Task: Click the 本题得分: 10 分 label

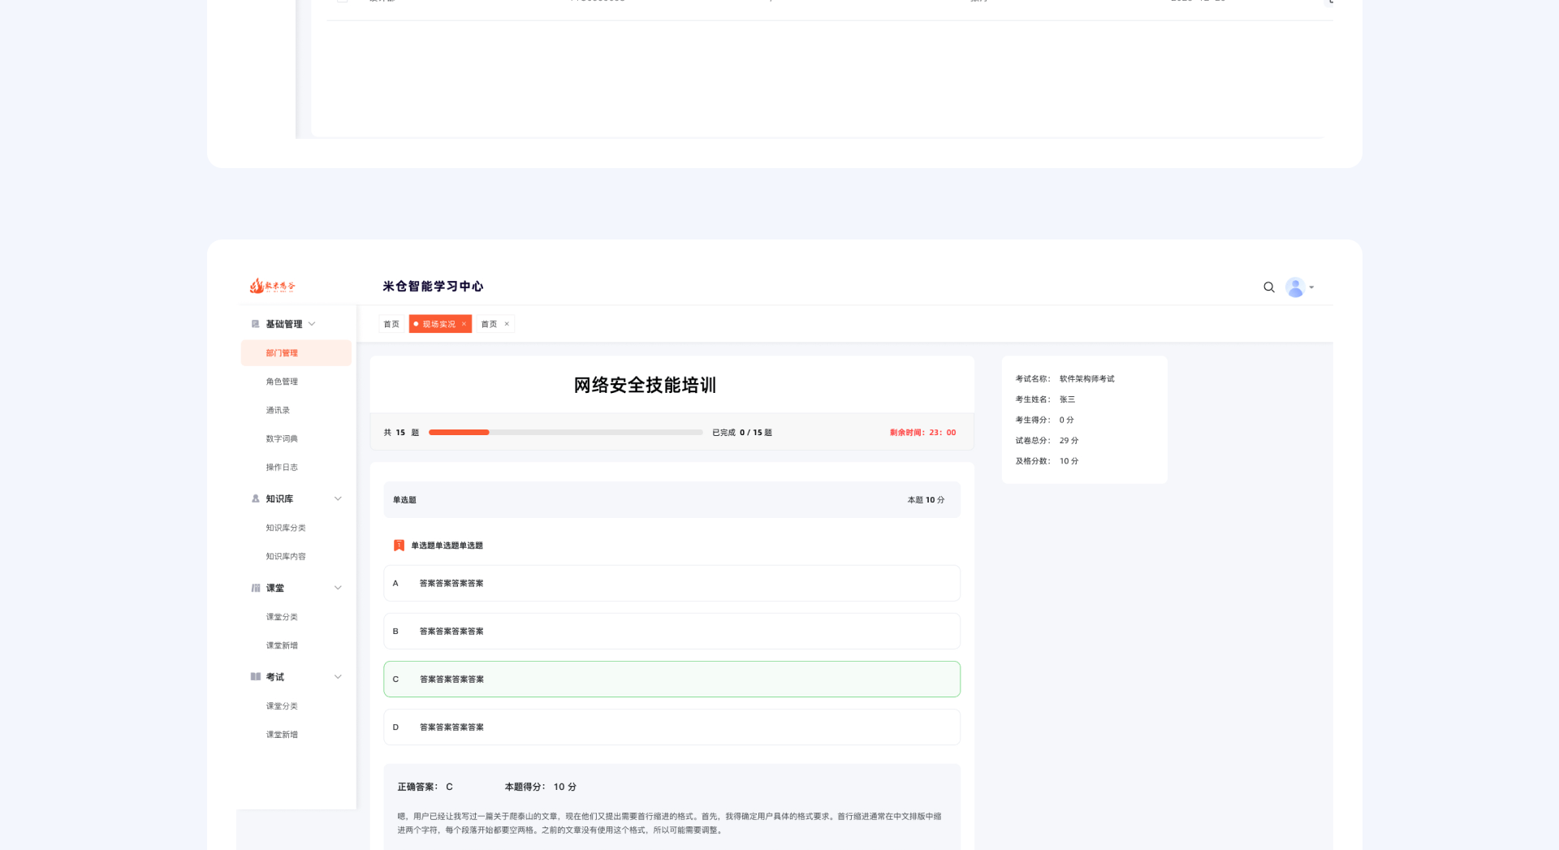Action: click(x=540, y=787)
